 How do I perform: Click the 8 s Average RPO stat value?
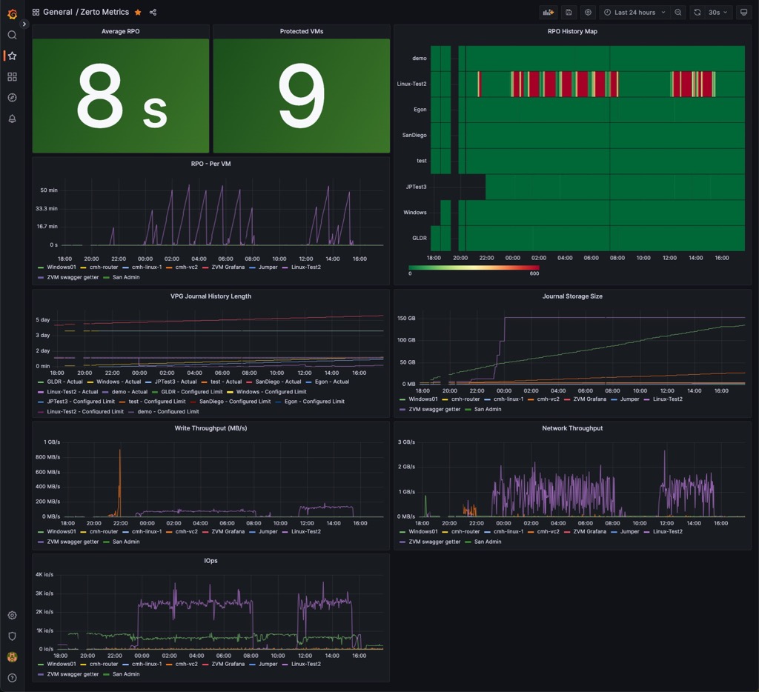click(x=122, y=96)
